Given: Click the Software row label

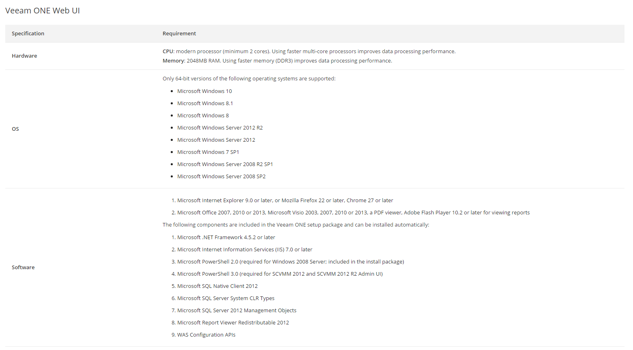Looking at the screenshot, I should (x=23, y=268).
